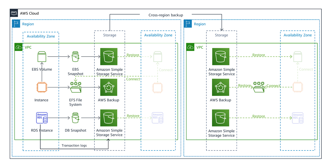Viewport: 331px width, 167px height.
Task: Click the right "Region" label
Action: 200,24
